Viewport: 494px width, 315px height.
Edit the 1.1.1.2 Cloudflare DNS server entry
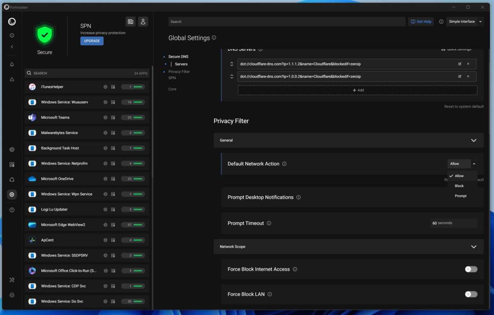pos(460,64)
